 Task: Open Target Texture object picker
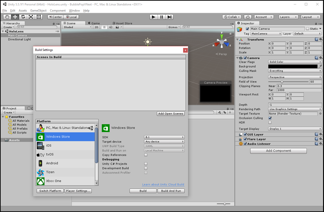click(320, 114)
